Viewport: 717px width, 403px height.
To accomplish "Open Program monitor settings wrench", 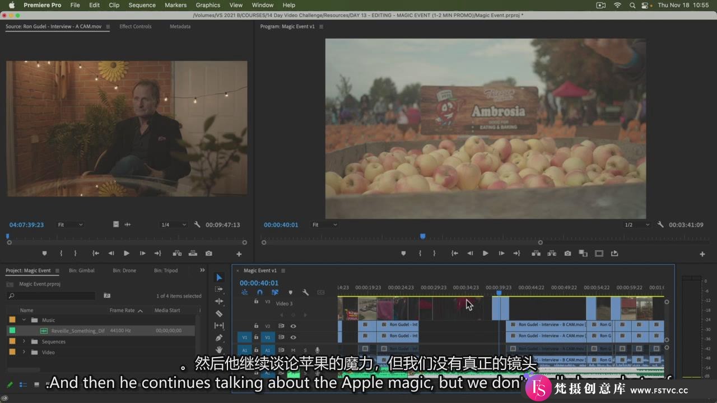I will [660, 224].
